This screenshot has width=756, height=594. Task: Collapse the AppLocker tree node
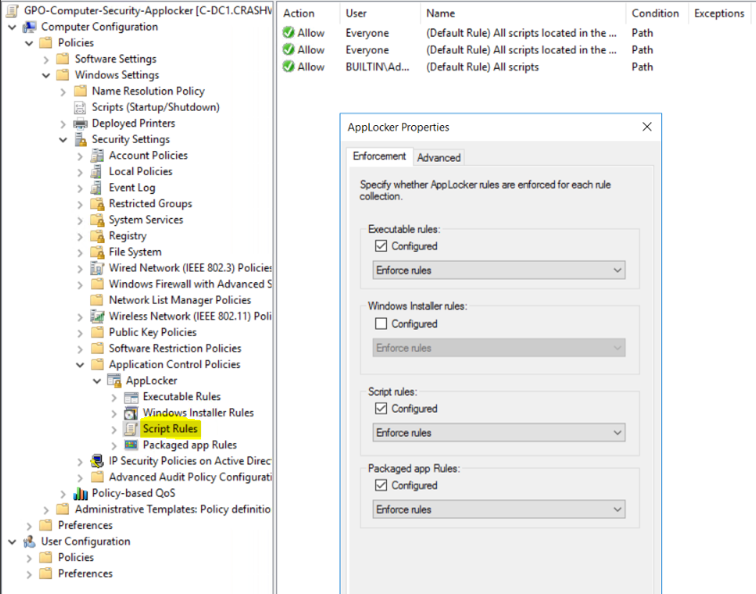point(97,381)
